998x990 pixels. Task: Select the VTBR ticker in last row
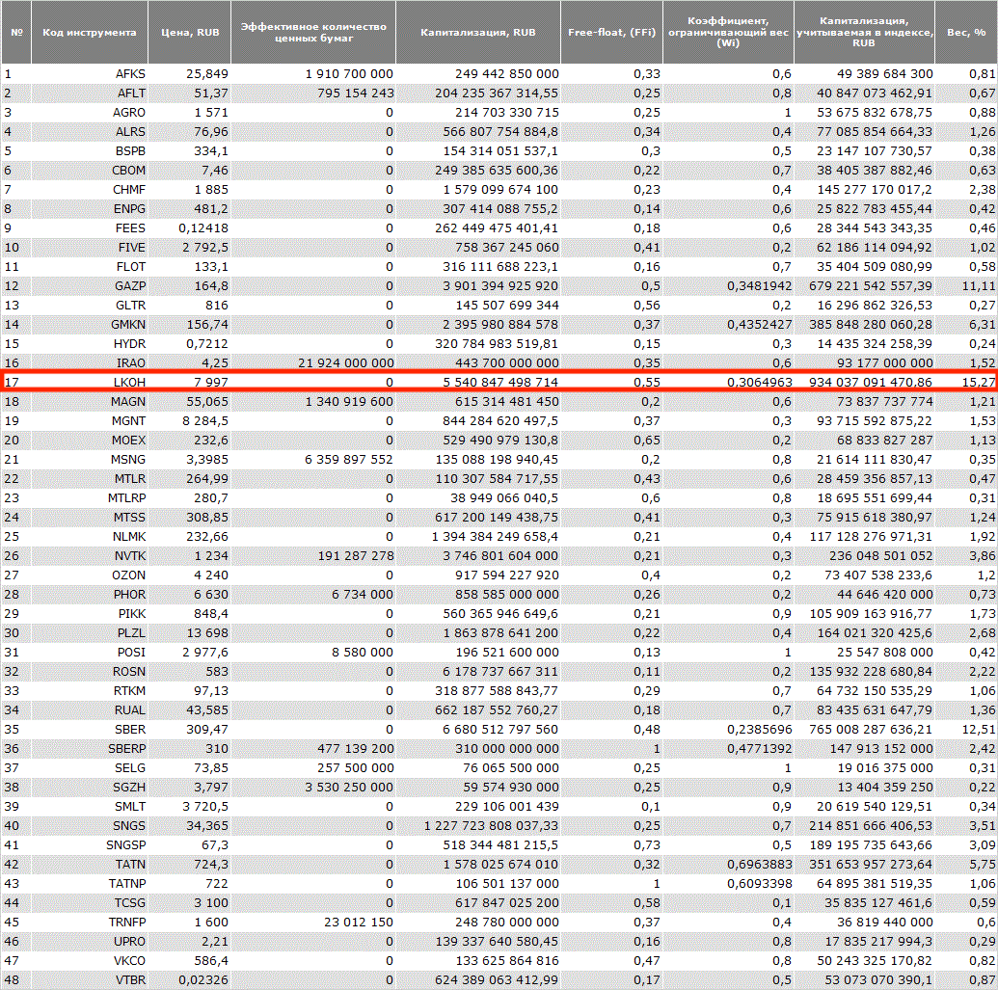click(129, 980)
